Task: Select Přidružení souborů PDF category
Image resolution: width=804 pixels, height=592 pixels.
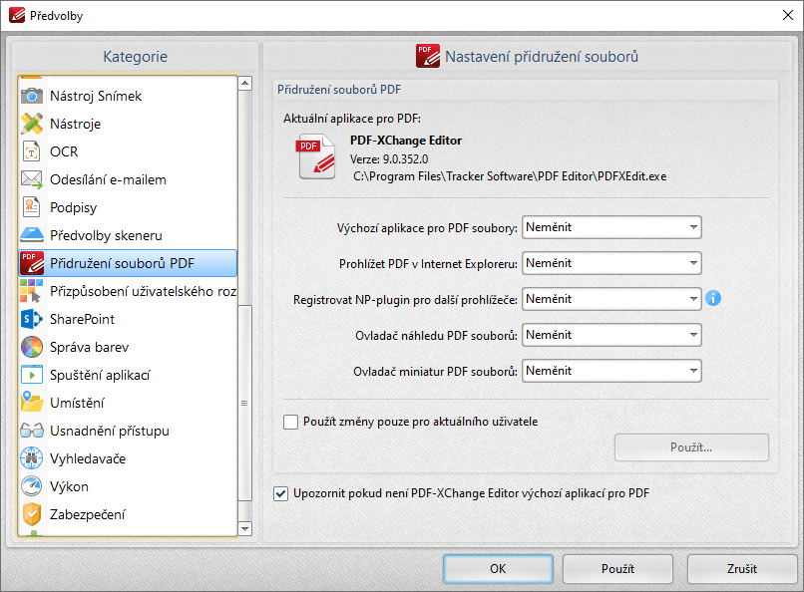Action: (x=129, y=263)
